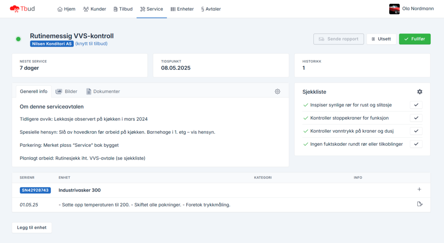Click the edit note icon for 01.05.25
Screen dimensions: 444x243
420,204
